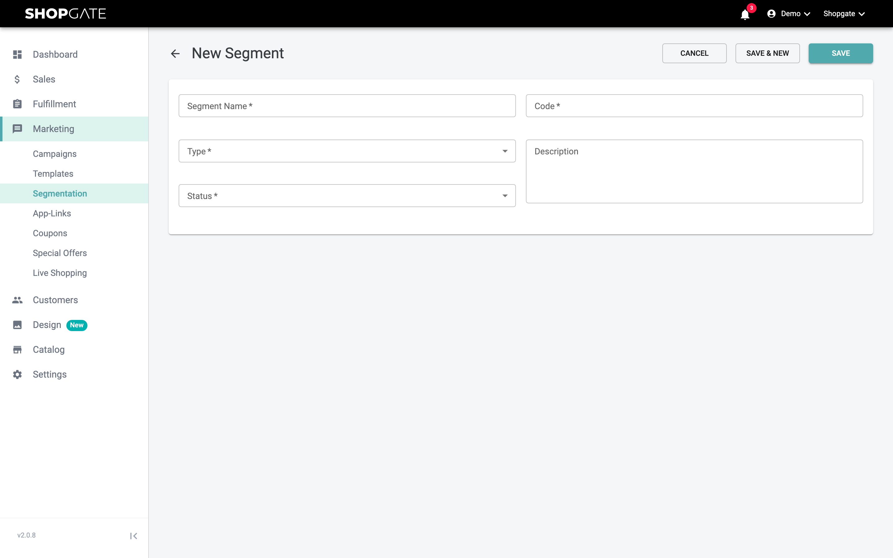Image resolution: width=893 pixels, height=558 pixels.
Task: Go to App-Links submenu
Action: coord(74,213)
